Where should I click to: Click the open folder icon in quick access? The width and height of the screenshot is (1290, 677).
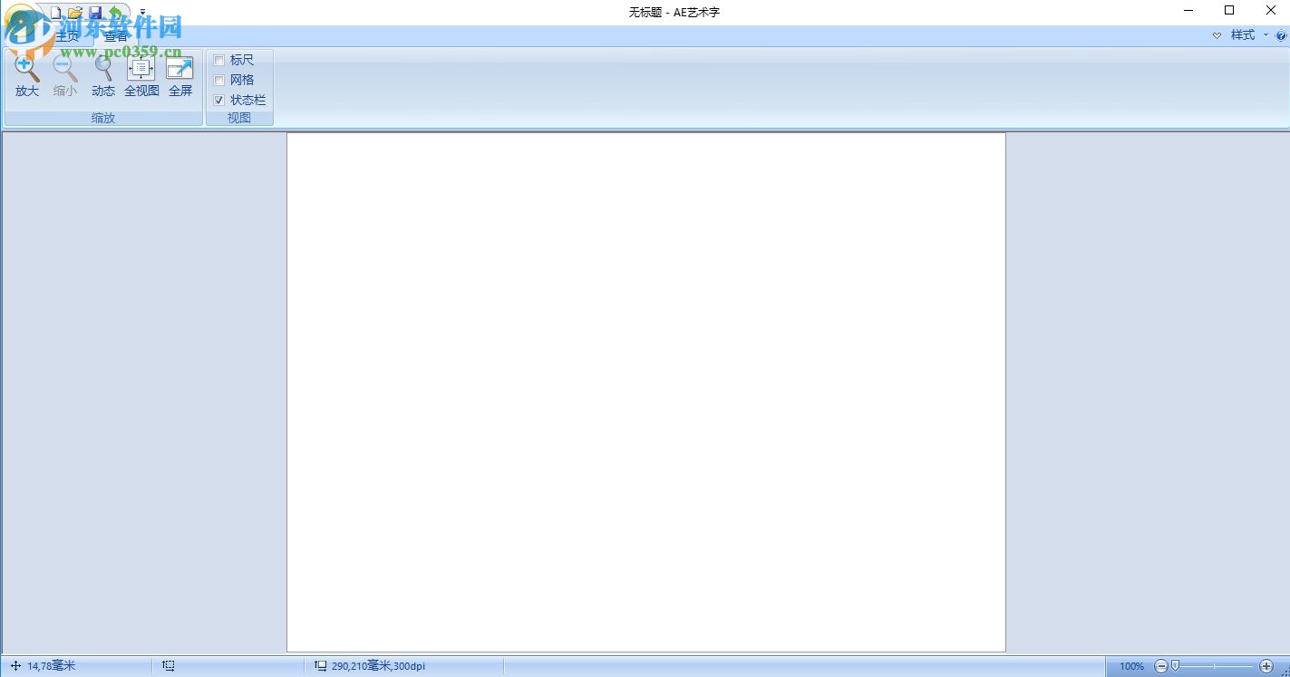pos(75,13)
